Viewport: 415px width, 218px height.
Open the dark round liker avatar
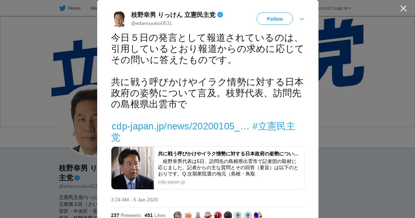click(x=228, y=215)
